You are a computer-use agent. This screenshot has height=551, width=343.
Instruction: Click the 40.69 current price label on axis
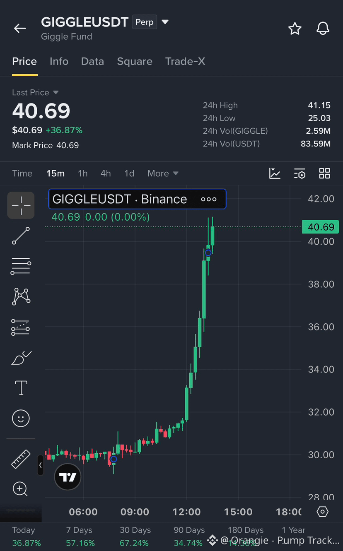coord(321,227)
